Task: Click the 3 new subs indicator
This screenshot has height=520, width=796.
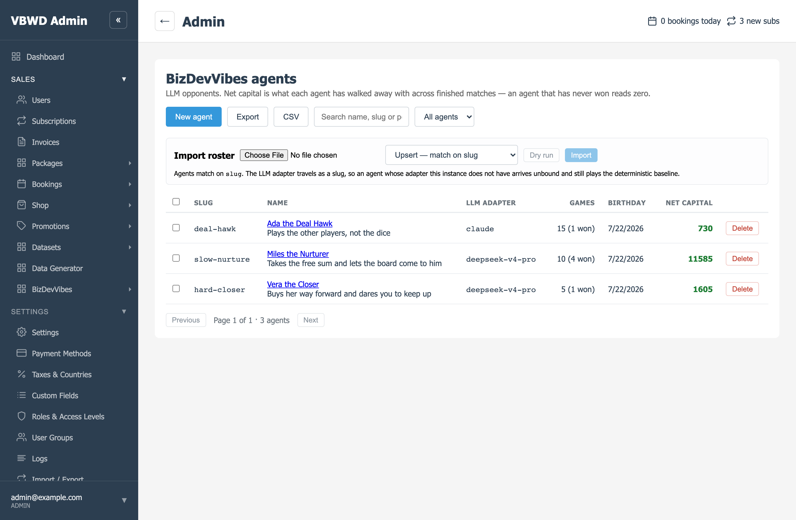Action: [x=753, y=21]
